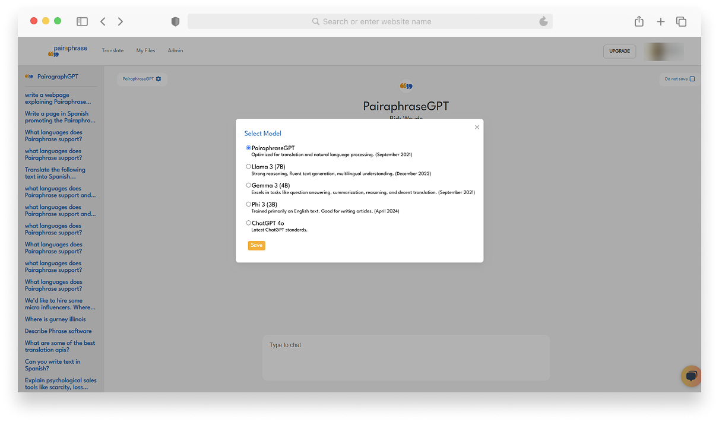719x422 pixels.
Task: Open the chat support bubble icon
Action: click(x=691, y=376)
